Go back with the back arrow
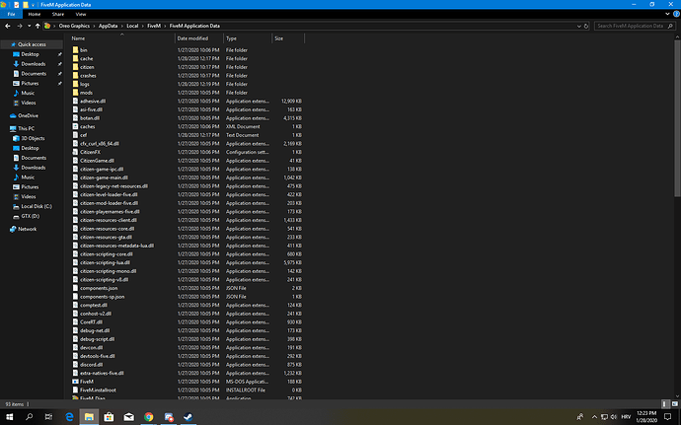The width and height of the screenshot is (681, 425). click(x=8, y=26)
